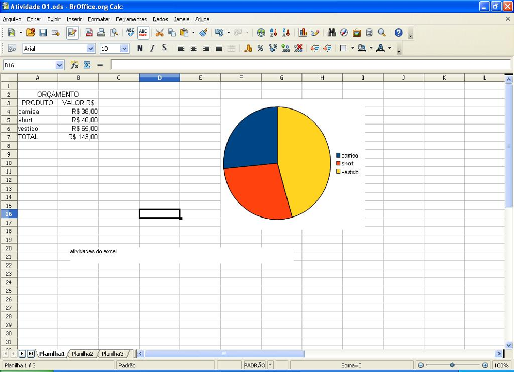514x372 pixels.
Task: Insert a chart from the toolbar
Action: click(303, 33)
